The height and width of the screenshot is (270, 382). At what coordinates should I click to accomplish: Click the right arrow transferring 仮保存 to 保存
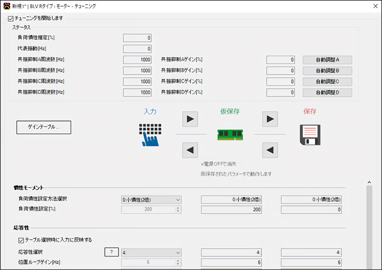270,119
